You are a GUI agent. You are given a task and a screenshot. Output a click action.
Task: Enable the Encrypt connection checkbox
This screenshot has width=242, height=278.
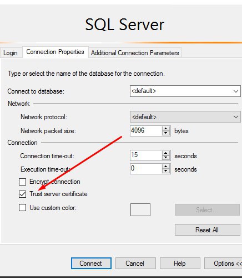(x=22, y=182)
